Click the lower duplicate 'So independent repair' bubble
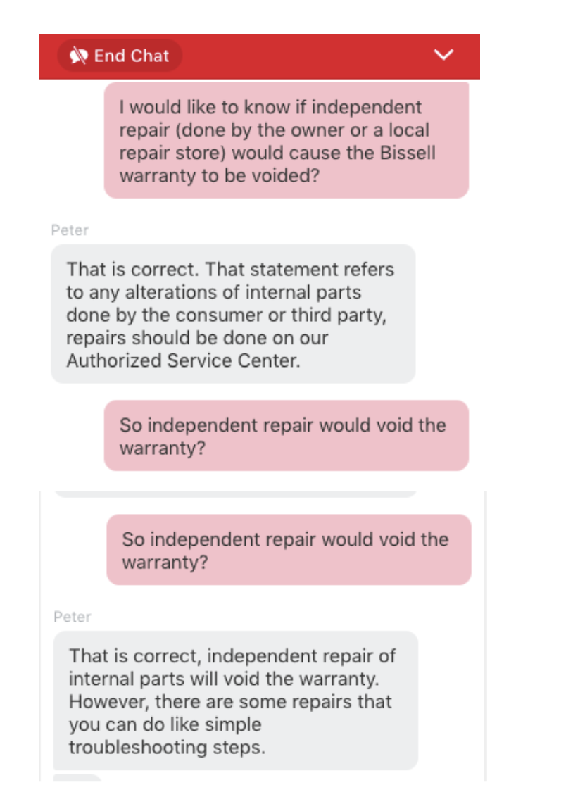The width and height of the screenshot is (573, 804). click(289, 550)
